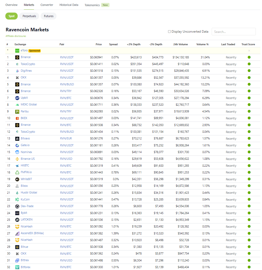Viewport: 262px width, 270px height.
Task: Click the Paribu exchange logo icon
Action: [x=17, y=112]
